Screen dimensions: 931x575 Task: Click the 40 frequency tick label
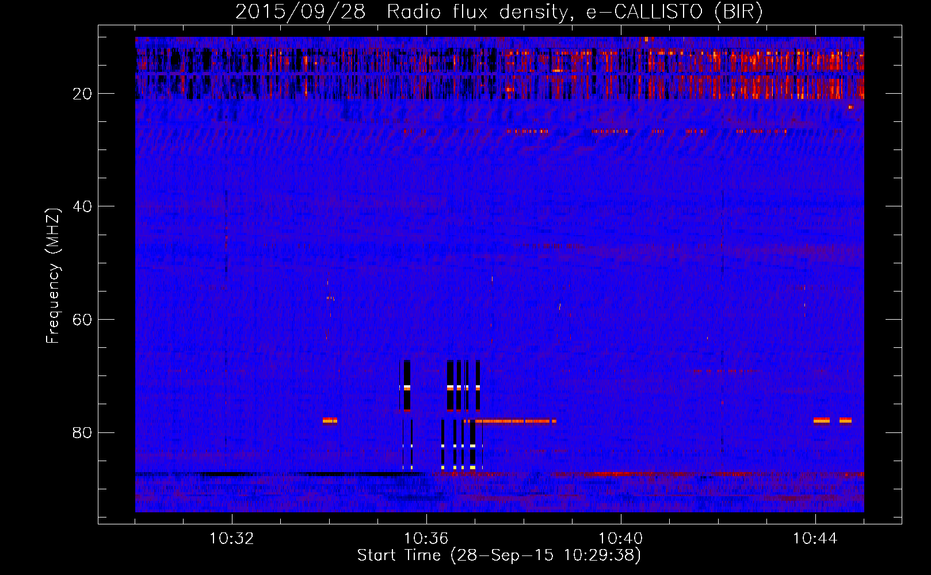click(x=82, y=206)
